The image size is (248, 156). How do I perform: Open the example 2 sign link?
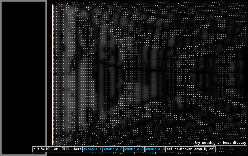tap(113, 149)
